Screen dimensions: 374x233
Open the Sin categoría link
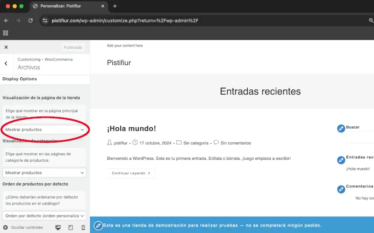(x=196, y=143)
